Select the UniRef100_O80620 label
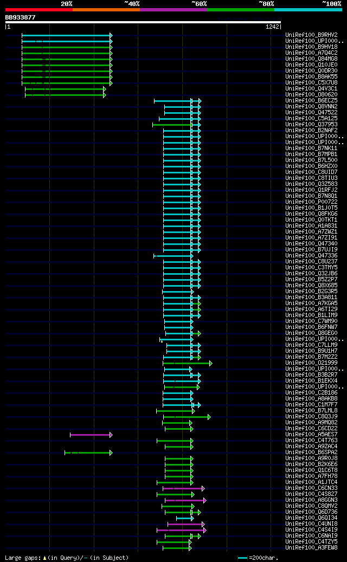Image resolution: width=347 pixels, height=562 pixels. coord(311,94)
